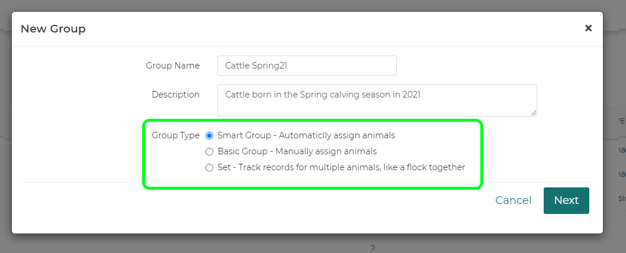626x253 pixels.
Task: Click the page number 2 behind dialog
Action: pos(373,249)
